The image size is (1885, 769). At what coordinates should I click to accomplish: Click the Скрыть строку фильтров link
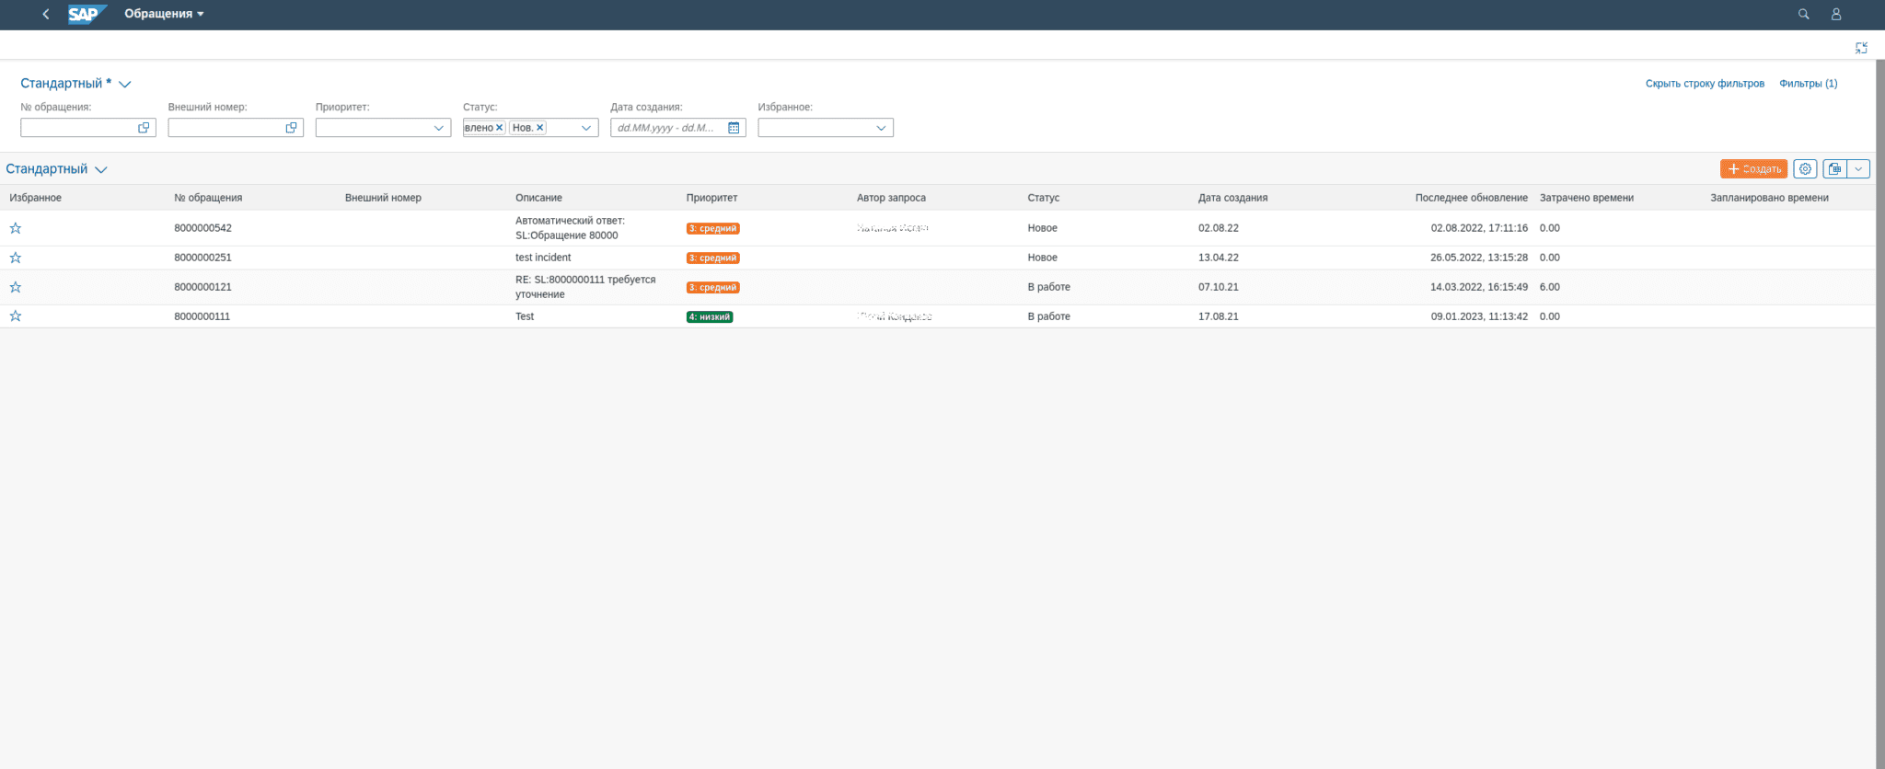1705,84
